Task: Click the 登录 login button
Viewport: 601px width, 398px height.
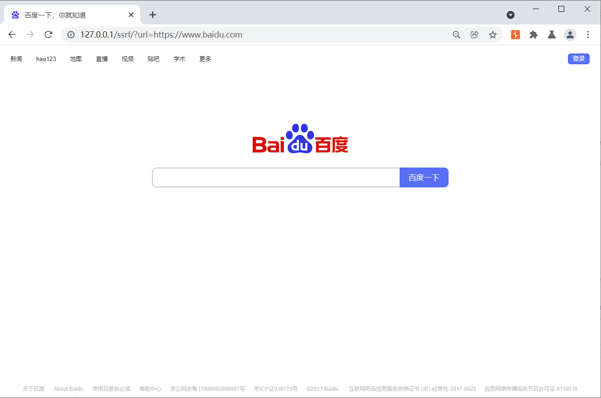Action: [x=578, y=58]
